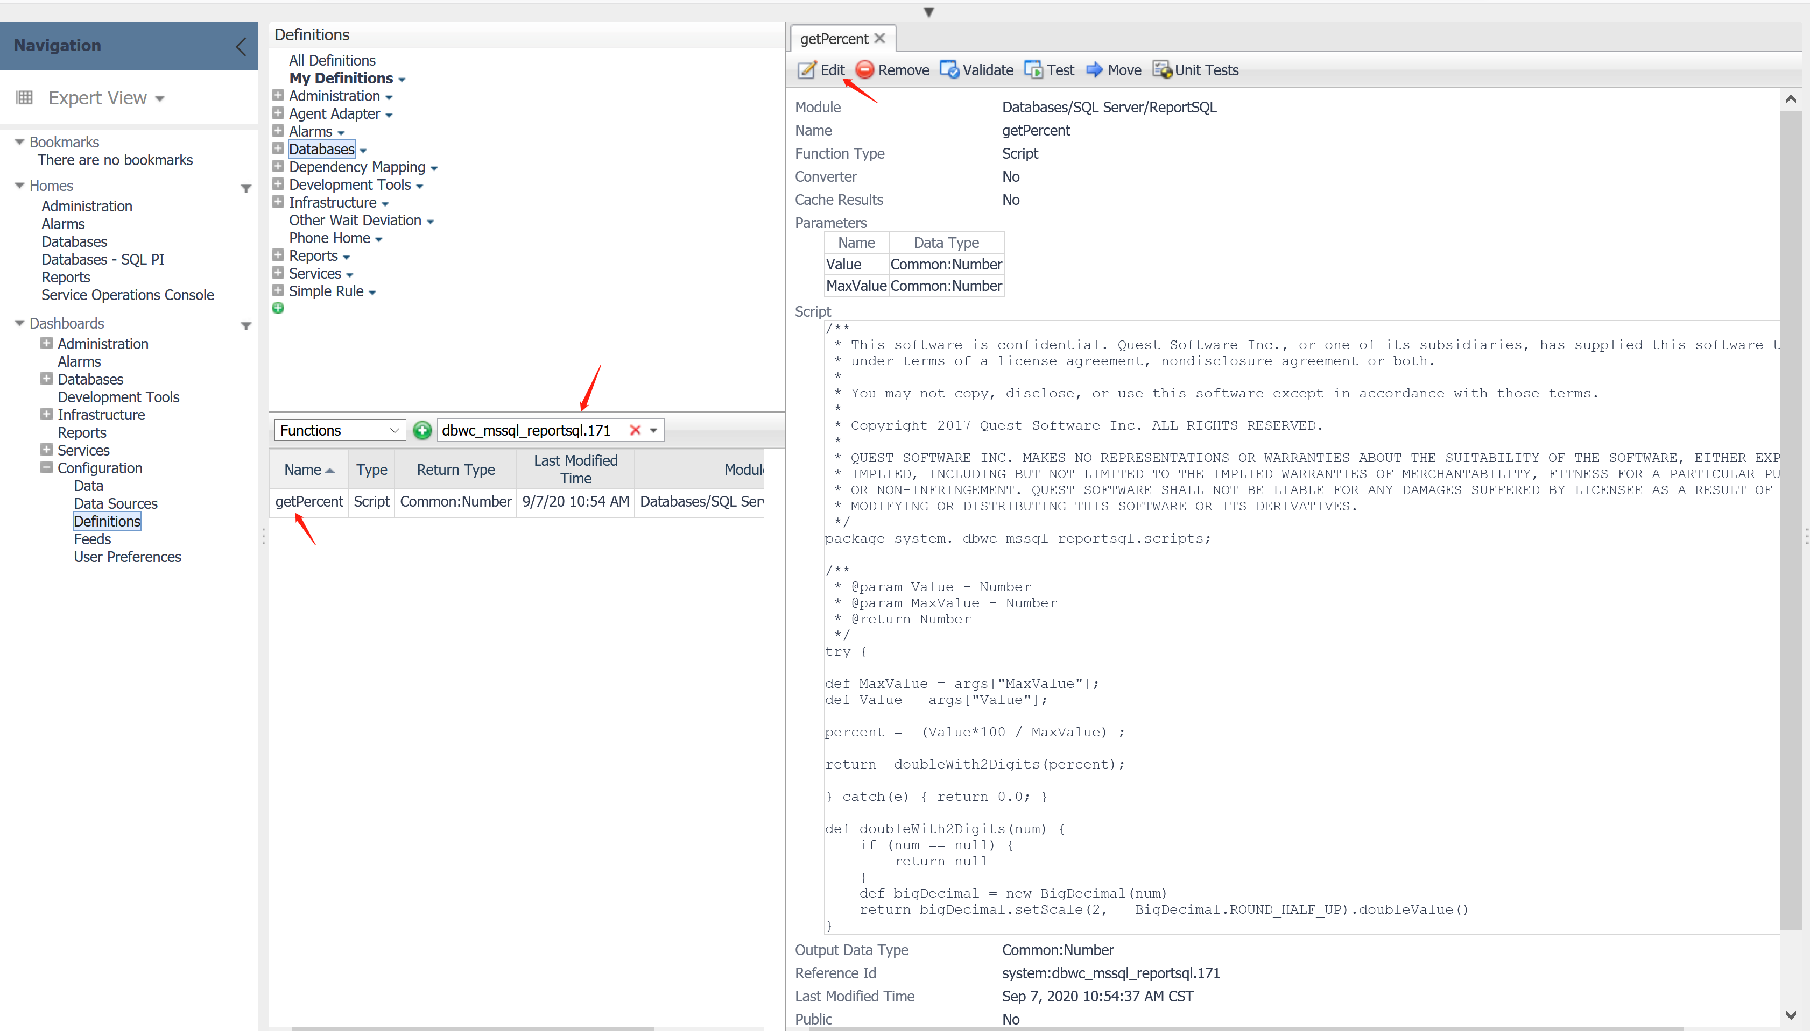Click the blue Move arrow icon
Screen dimensions: 1810x1031
coord(1095,70)
